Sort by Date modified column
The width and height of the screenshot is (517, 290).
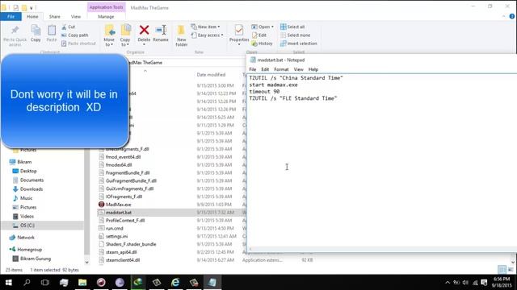pyautogui.click(x=211, y=75)
